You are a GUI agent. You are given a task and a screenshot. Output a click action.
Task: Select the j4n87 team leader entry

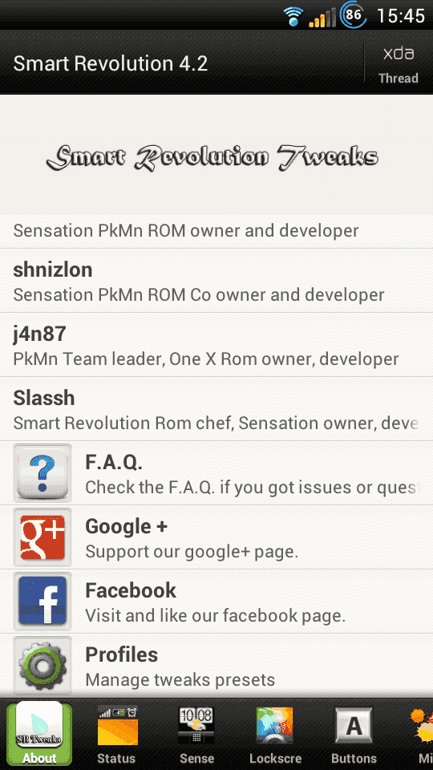pos(216,345)
